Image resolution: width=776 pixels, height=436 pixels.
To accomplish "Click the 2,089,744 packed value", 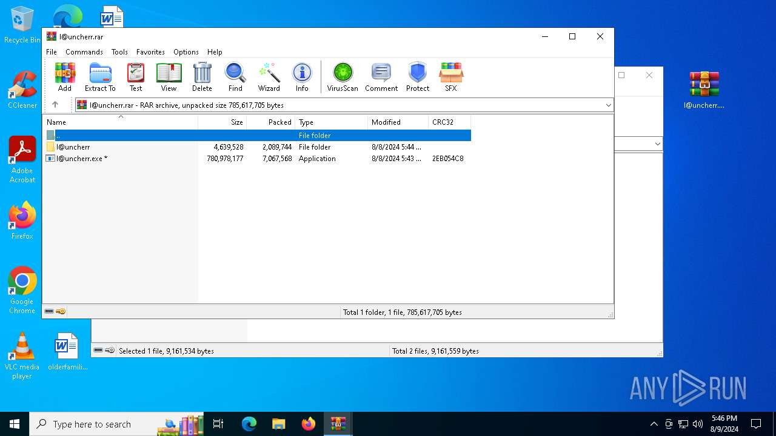I will coord(277,147).
